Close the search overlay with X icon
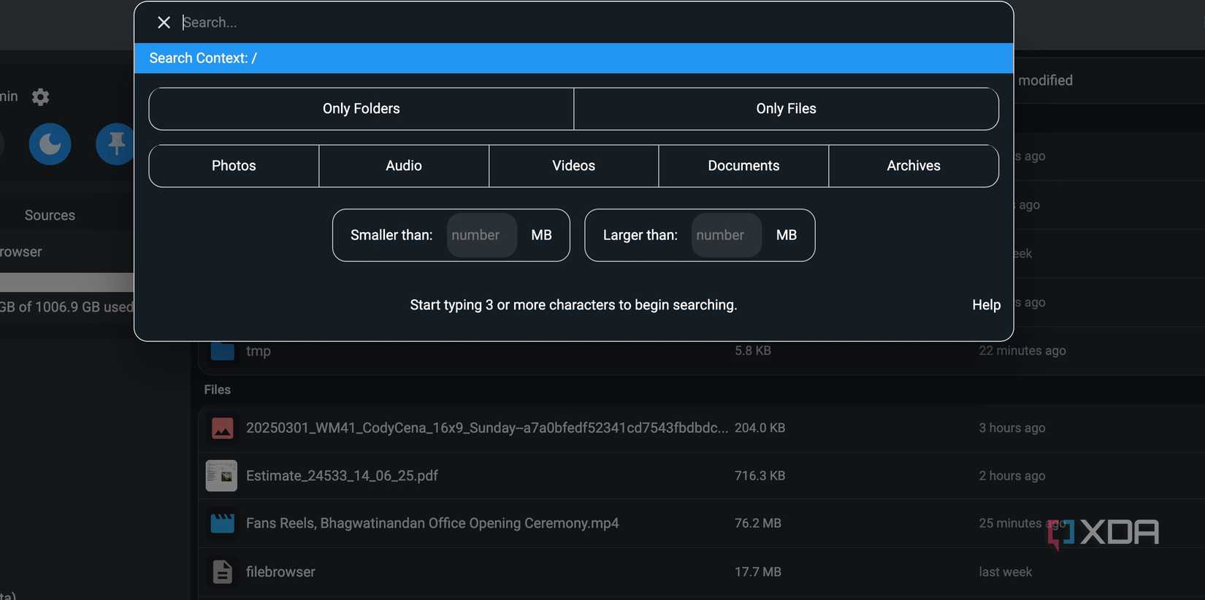Screen dimensions: 1205x600 tap(164, 23)
